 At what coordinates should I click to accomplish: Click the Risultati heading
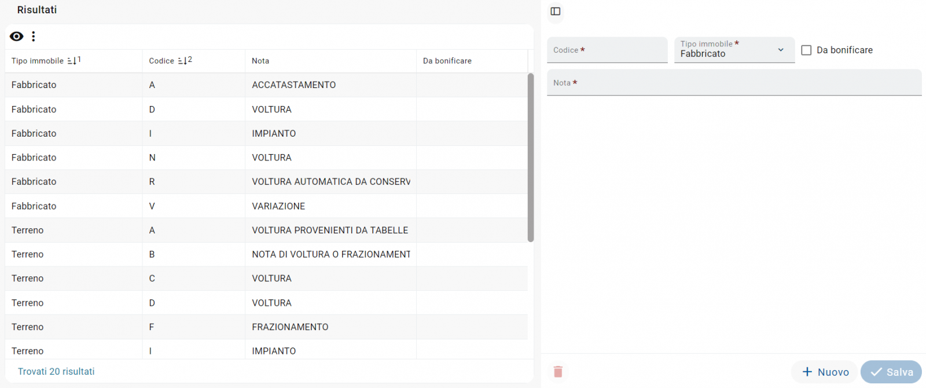(x=37, y=10)
